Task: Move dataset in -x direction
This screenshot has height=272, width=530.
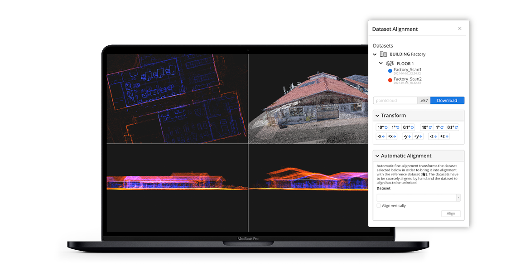Action: [381, 136]
